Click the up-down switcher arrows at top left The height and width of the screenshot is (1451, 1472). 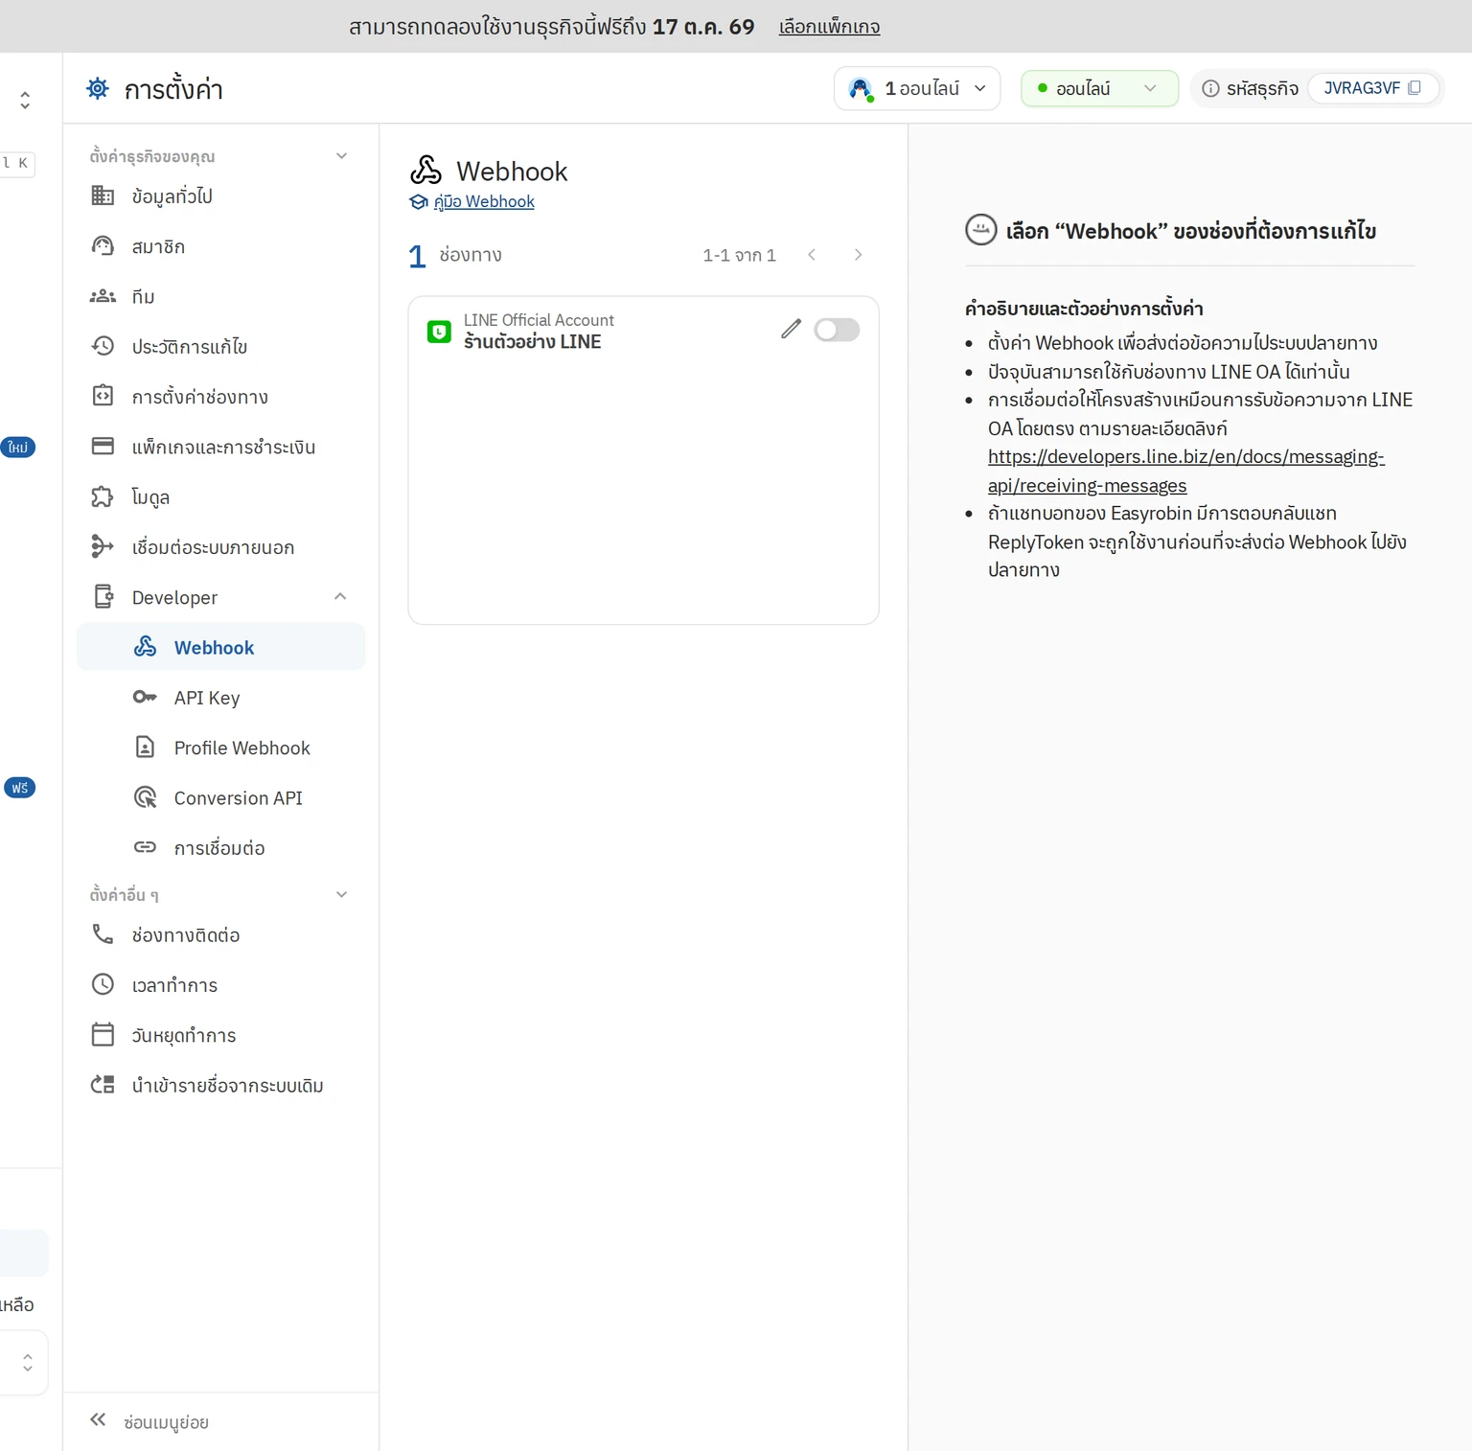click(25, 100)
